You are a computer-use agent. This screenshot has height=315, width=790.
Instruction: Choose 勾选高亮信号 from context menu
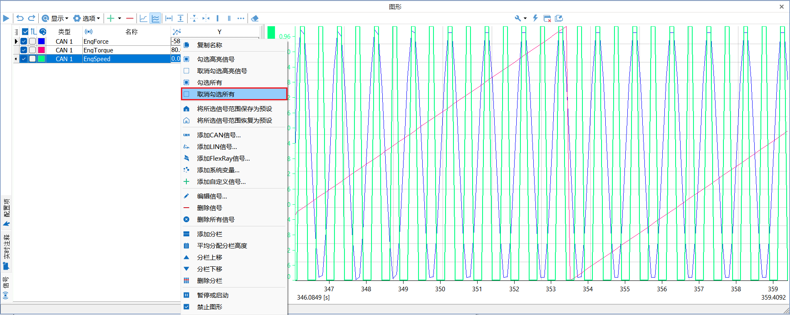[x=234, y=59]
